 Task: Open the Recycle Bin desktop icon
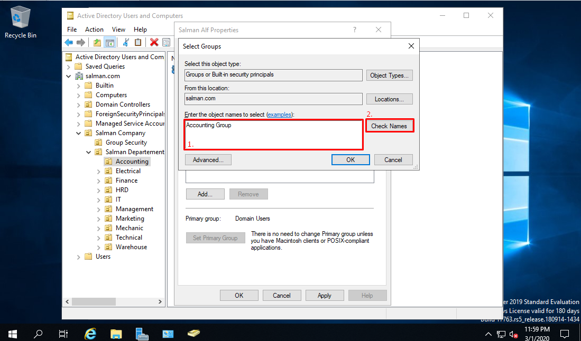pyautogui.click(x=21, y=22)
